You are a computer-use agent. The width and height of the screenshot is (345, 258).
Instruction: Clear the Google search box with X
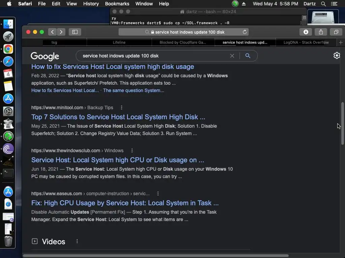click(232, 56)
